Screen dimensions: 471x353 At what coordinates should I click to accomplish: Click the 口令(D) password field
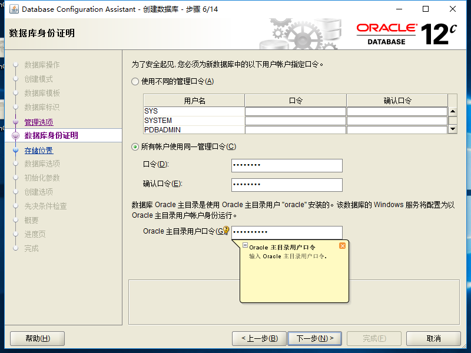[x=287, y=165]
